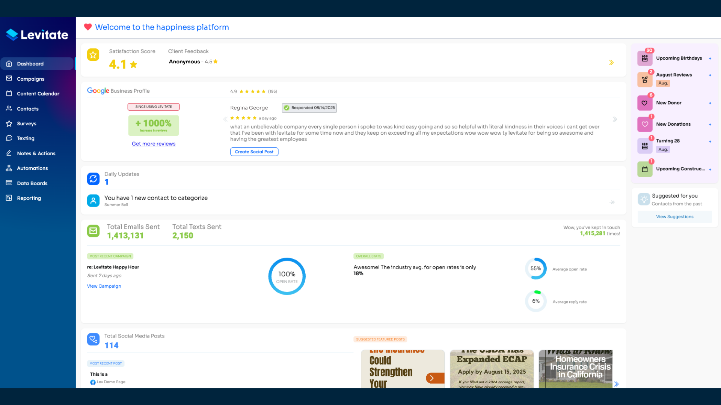This screenshot has width=721, height=405.
Task: Expand August Reviews plus indicator
Action: tap(710, 75)
